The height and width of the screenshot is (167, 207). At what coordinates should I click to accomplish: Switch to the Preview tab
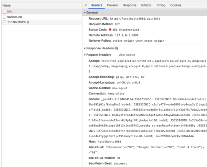pyautogui.click(x=113, y=5)
